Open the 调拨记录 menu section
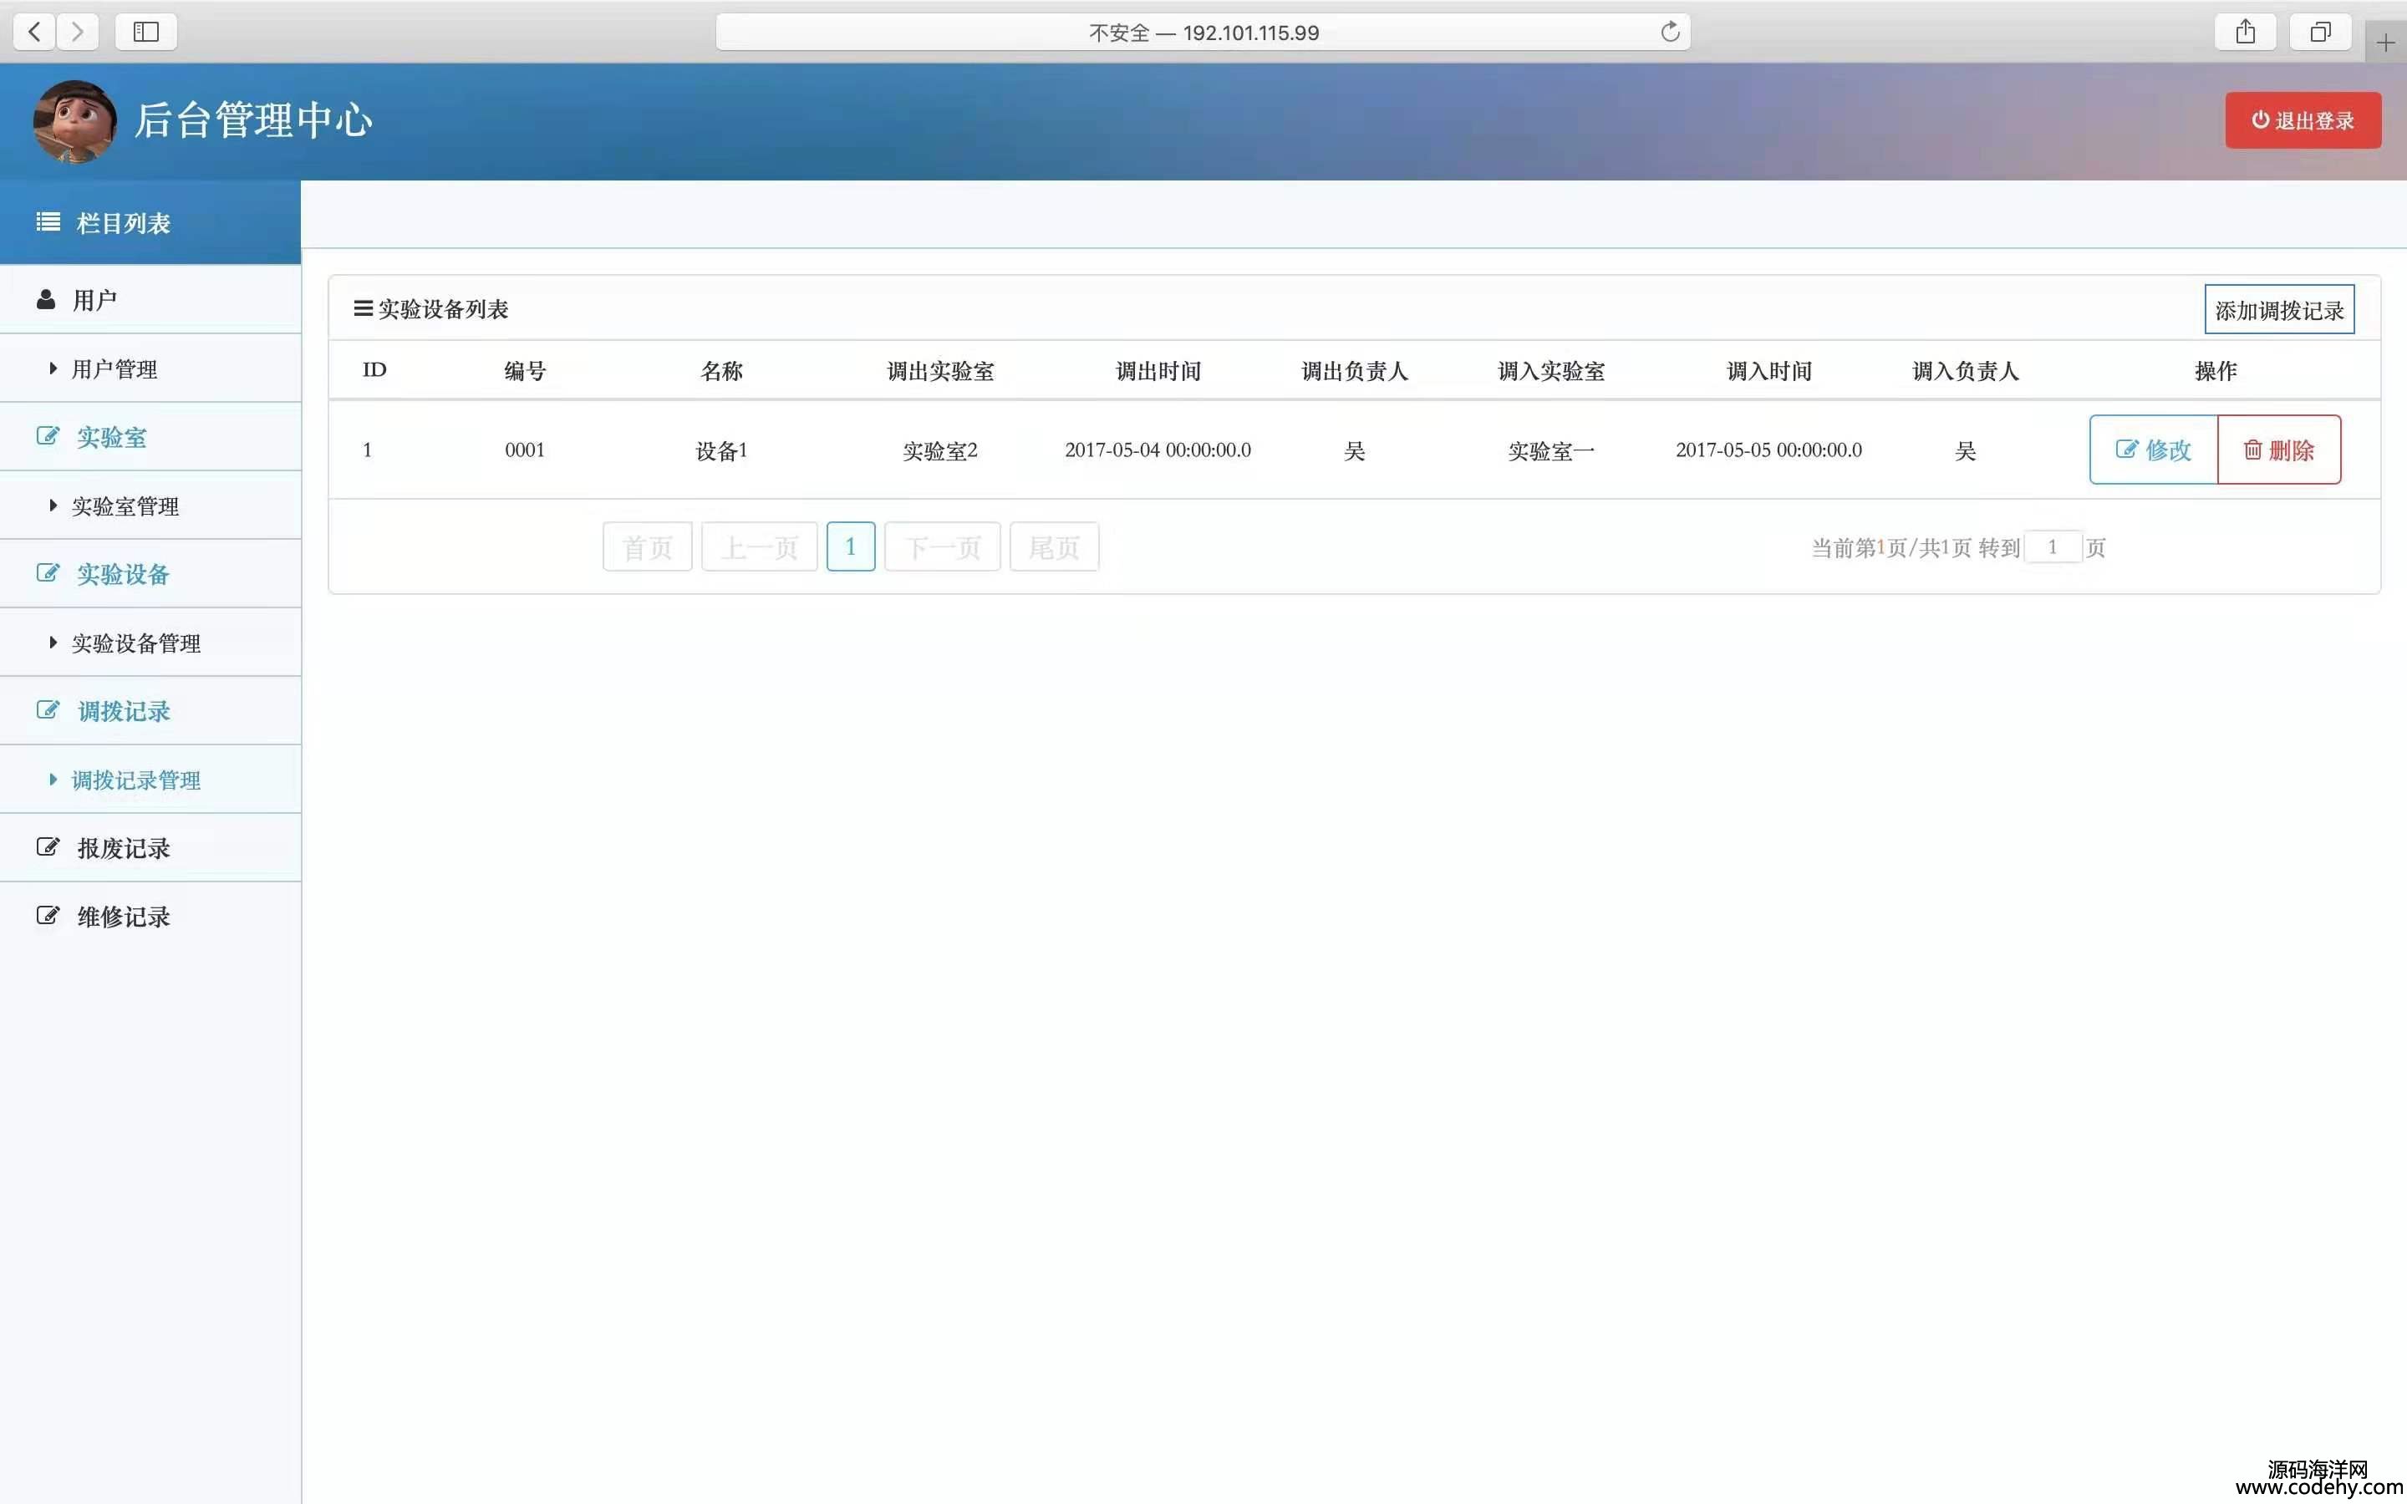The width and height of the screenshot is (2407, 1504). click(x=150, y=711)
